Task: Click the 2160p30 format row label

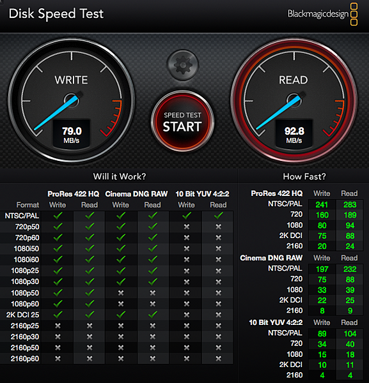Action: pyautogui.click(x=25, y=337)
